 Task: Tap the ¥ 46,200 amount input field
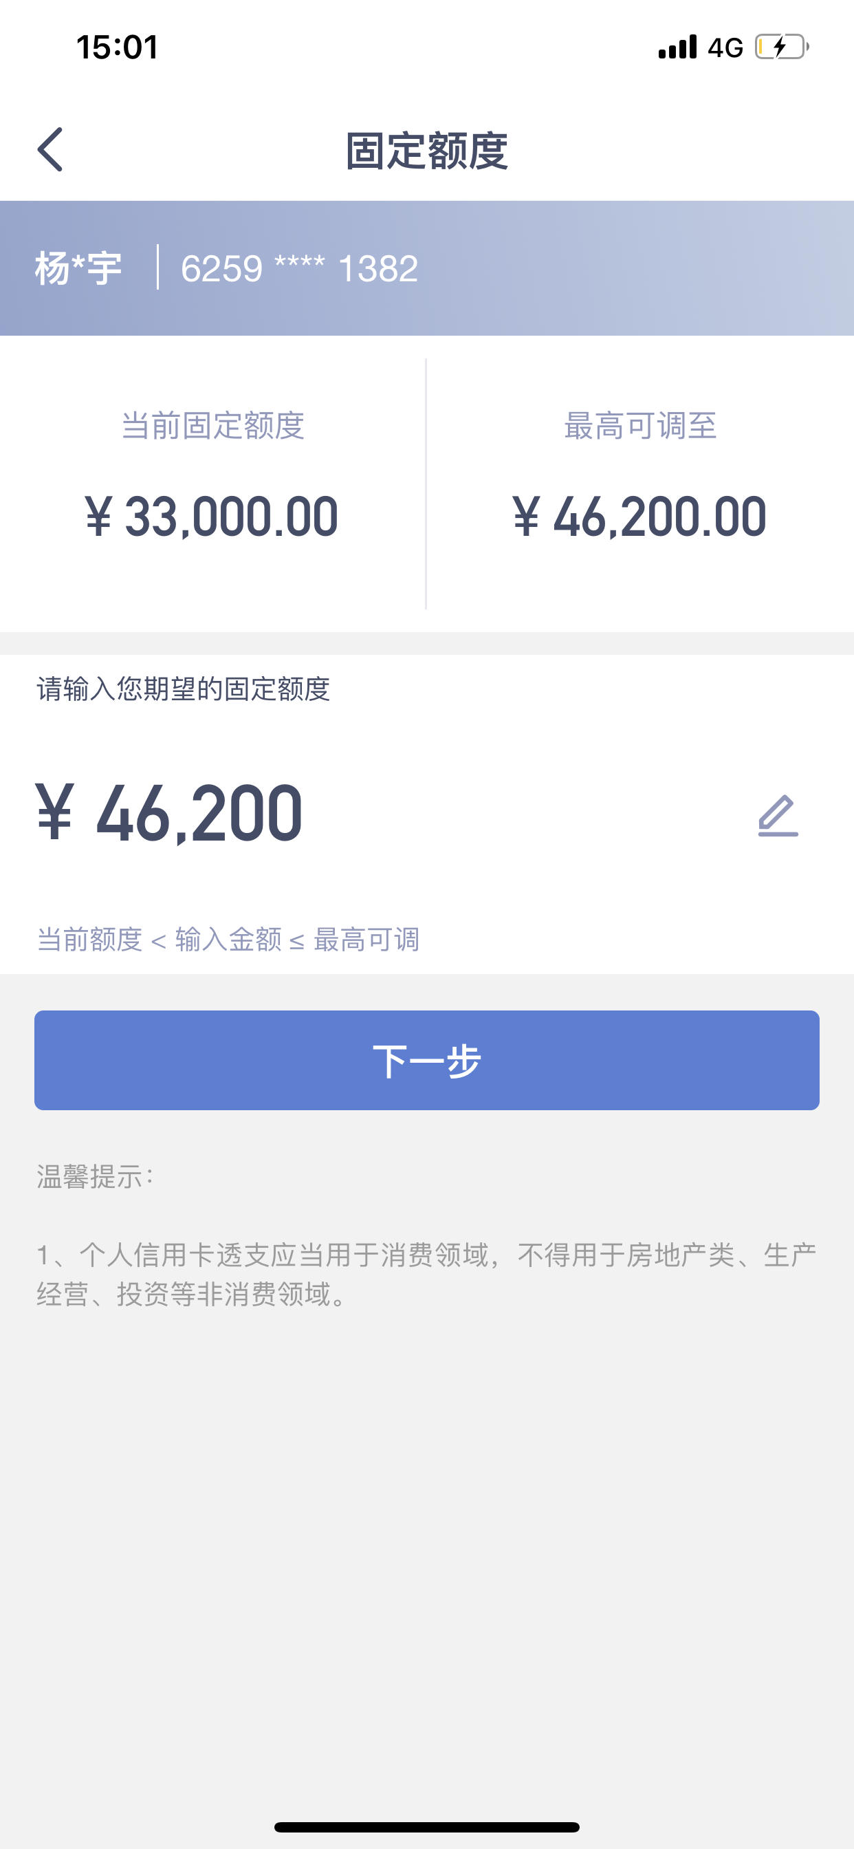tap(427, 813)
